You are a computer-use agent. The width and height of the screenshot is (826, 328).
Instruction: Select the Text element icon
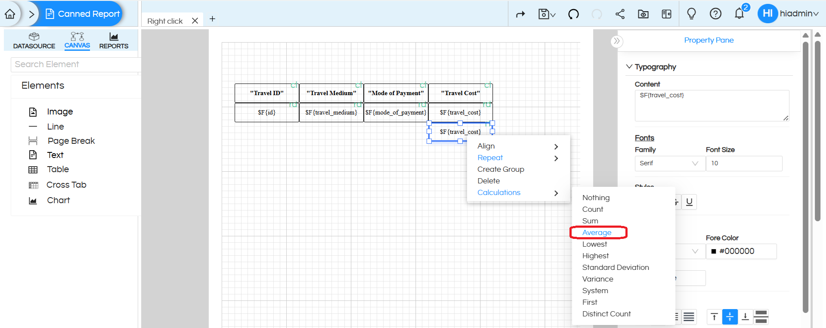(x=33, y=155)
